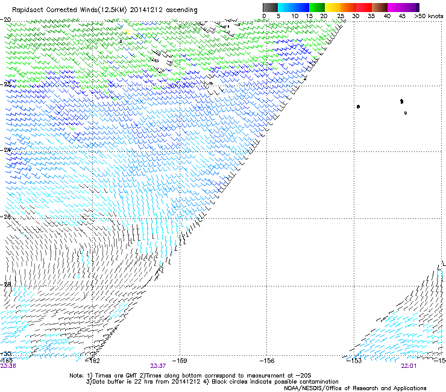Pick the brown 35–40 knots legend segment

coord(380,7)
